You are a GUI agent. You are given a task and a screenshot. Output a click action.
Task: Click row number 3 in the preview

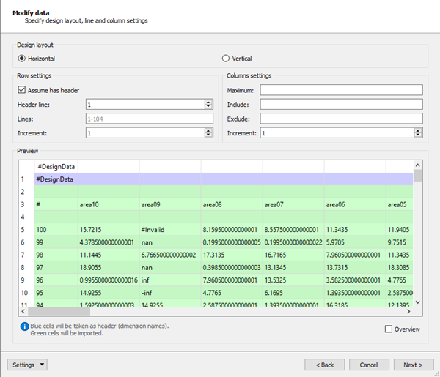(x=26, y=204)
